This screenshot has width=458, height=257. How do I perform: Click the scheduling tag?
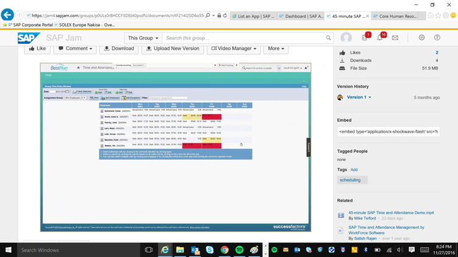352,180
